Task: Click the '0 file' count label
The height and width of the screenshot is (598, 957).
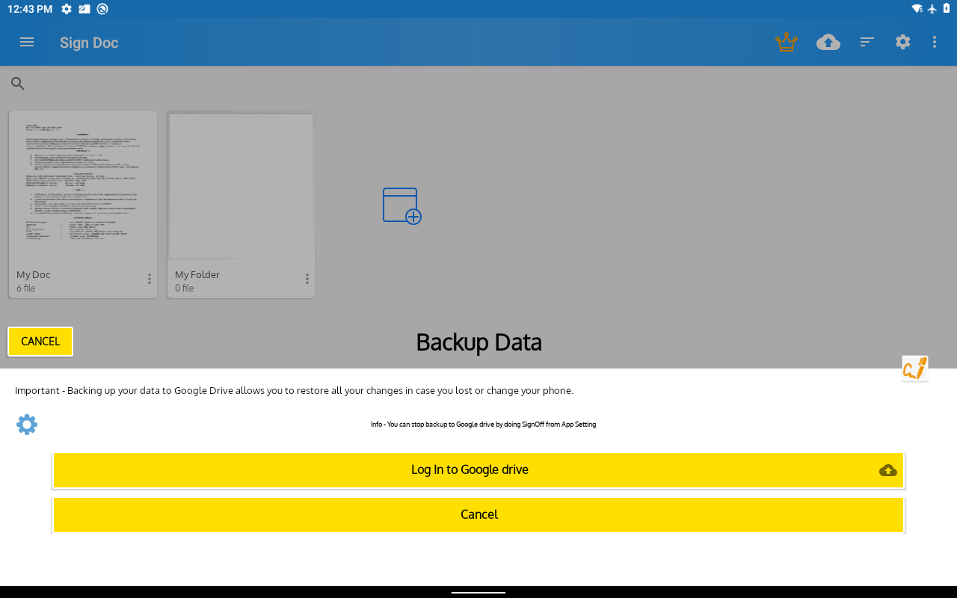Action: 185,289
